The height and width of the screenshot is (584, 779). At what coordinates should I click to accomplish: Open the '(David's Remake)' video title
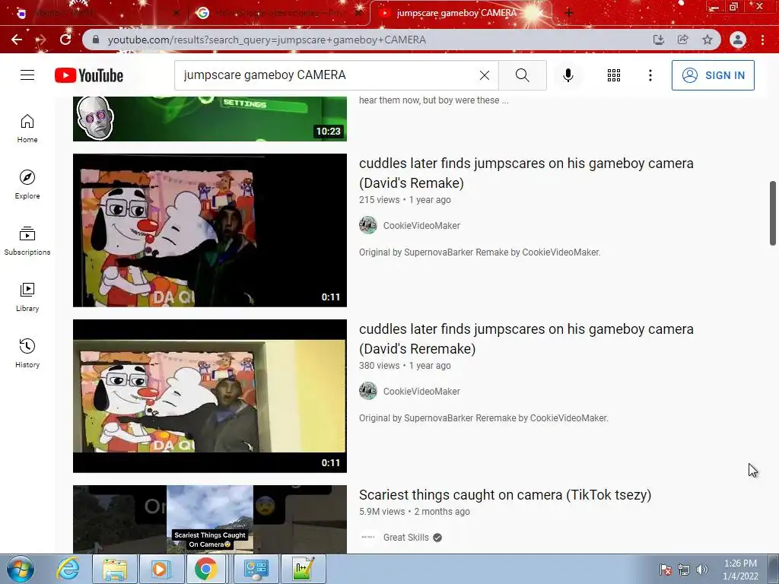[526, 173]
